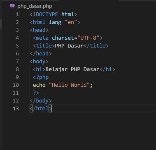Screen dimensions: 156x150
Task: Click line number 6 in the gutter
Action: tap(17, 54)
